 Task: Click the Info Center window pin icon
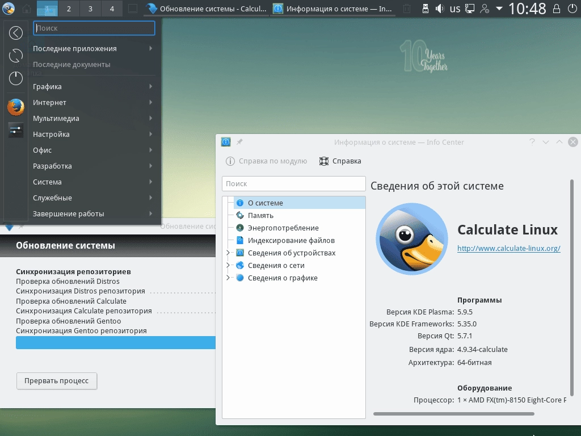click(x=239, y=142)
